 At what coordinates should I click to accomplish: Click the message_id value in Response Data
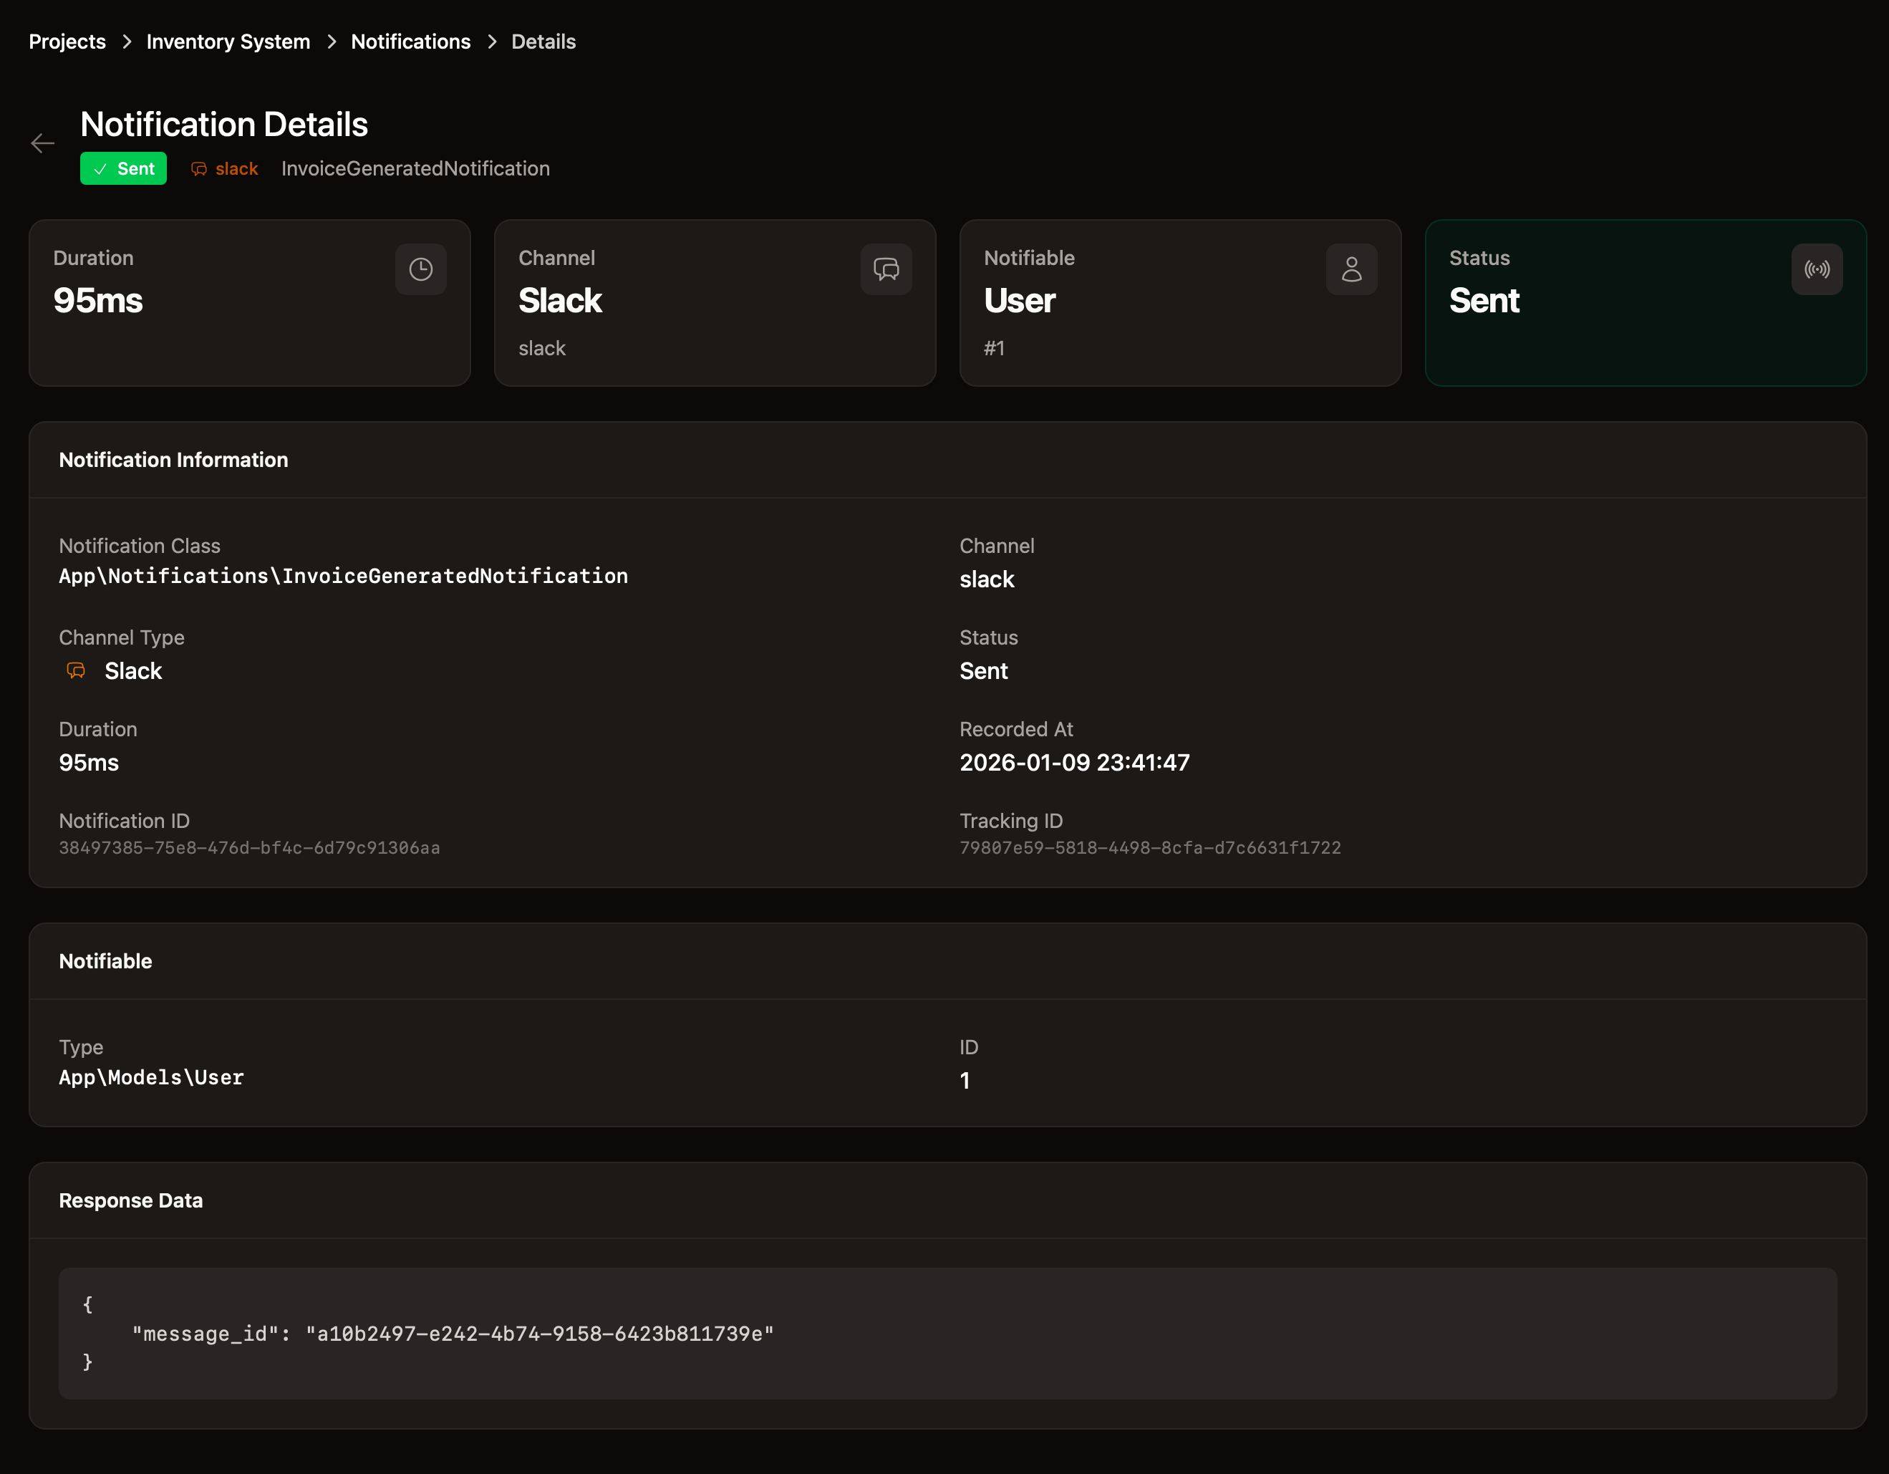coord(540,1334)
